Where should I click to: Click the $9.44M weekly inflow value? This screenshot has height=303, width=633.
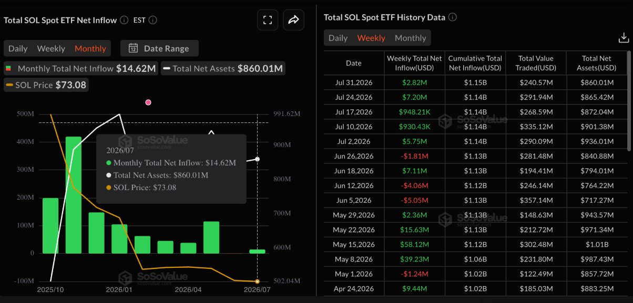click(414, 288)
